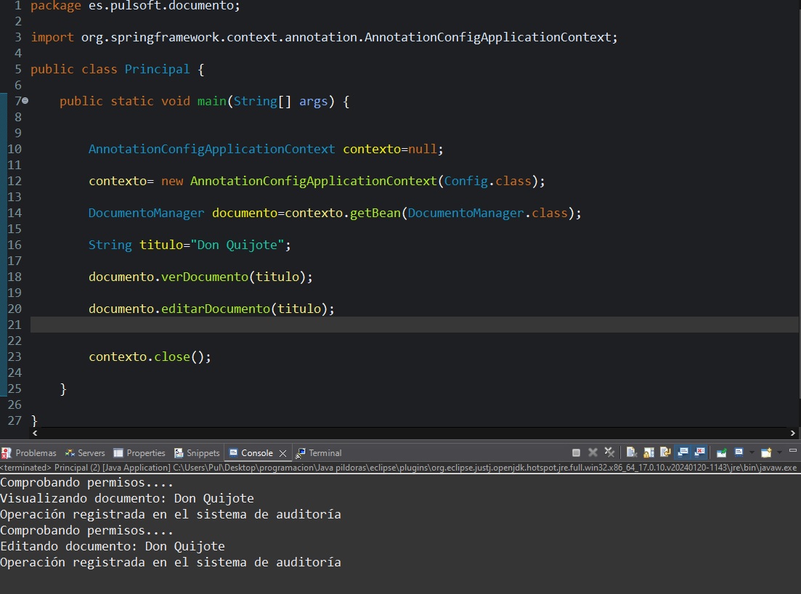Screen dimensions: 801x594
Task: Click right arrow of editor horizontal scrollbar
Action: pos(792,434)
